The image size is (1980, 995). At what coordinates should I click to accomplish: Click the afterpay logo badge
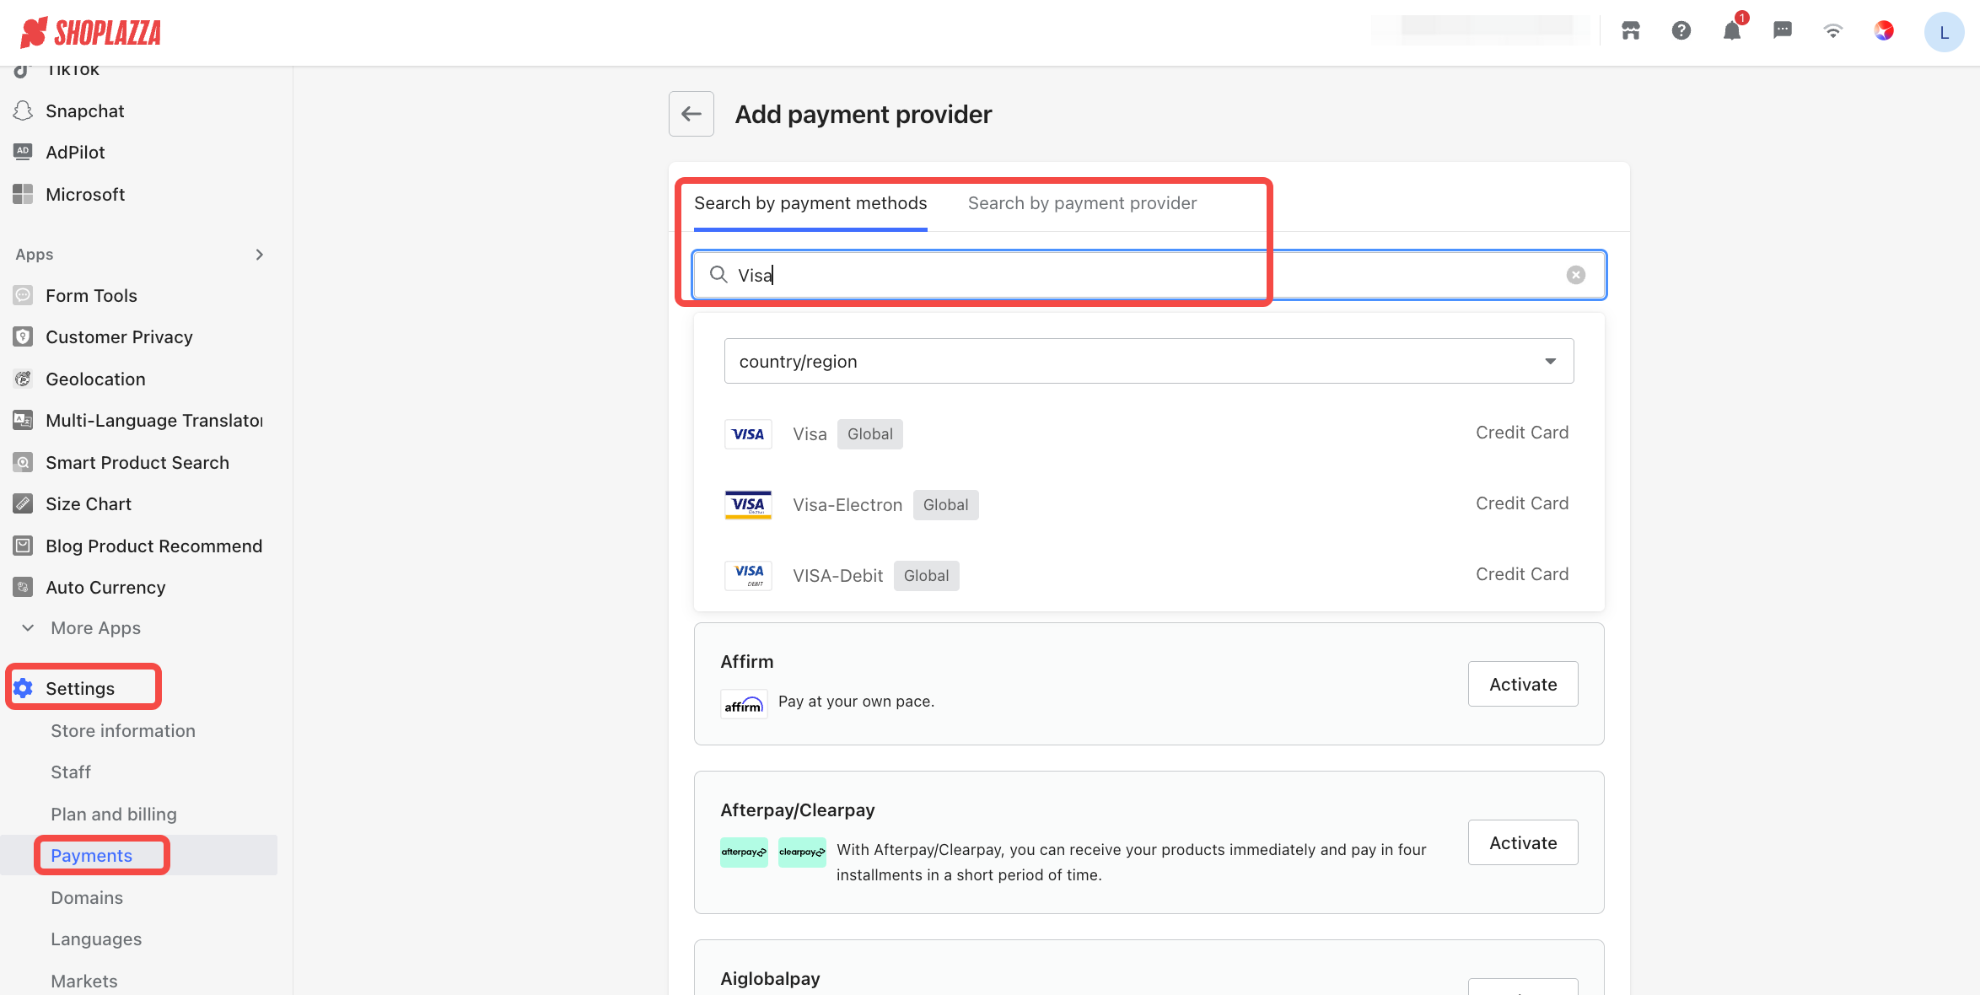pyautogui.click(x=744, y=852)
